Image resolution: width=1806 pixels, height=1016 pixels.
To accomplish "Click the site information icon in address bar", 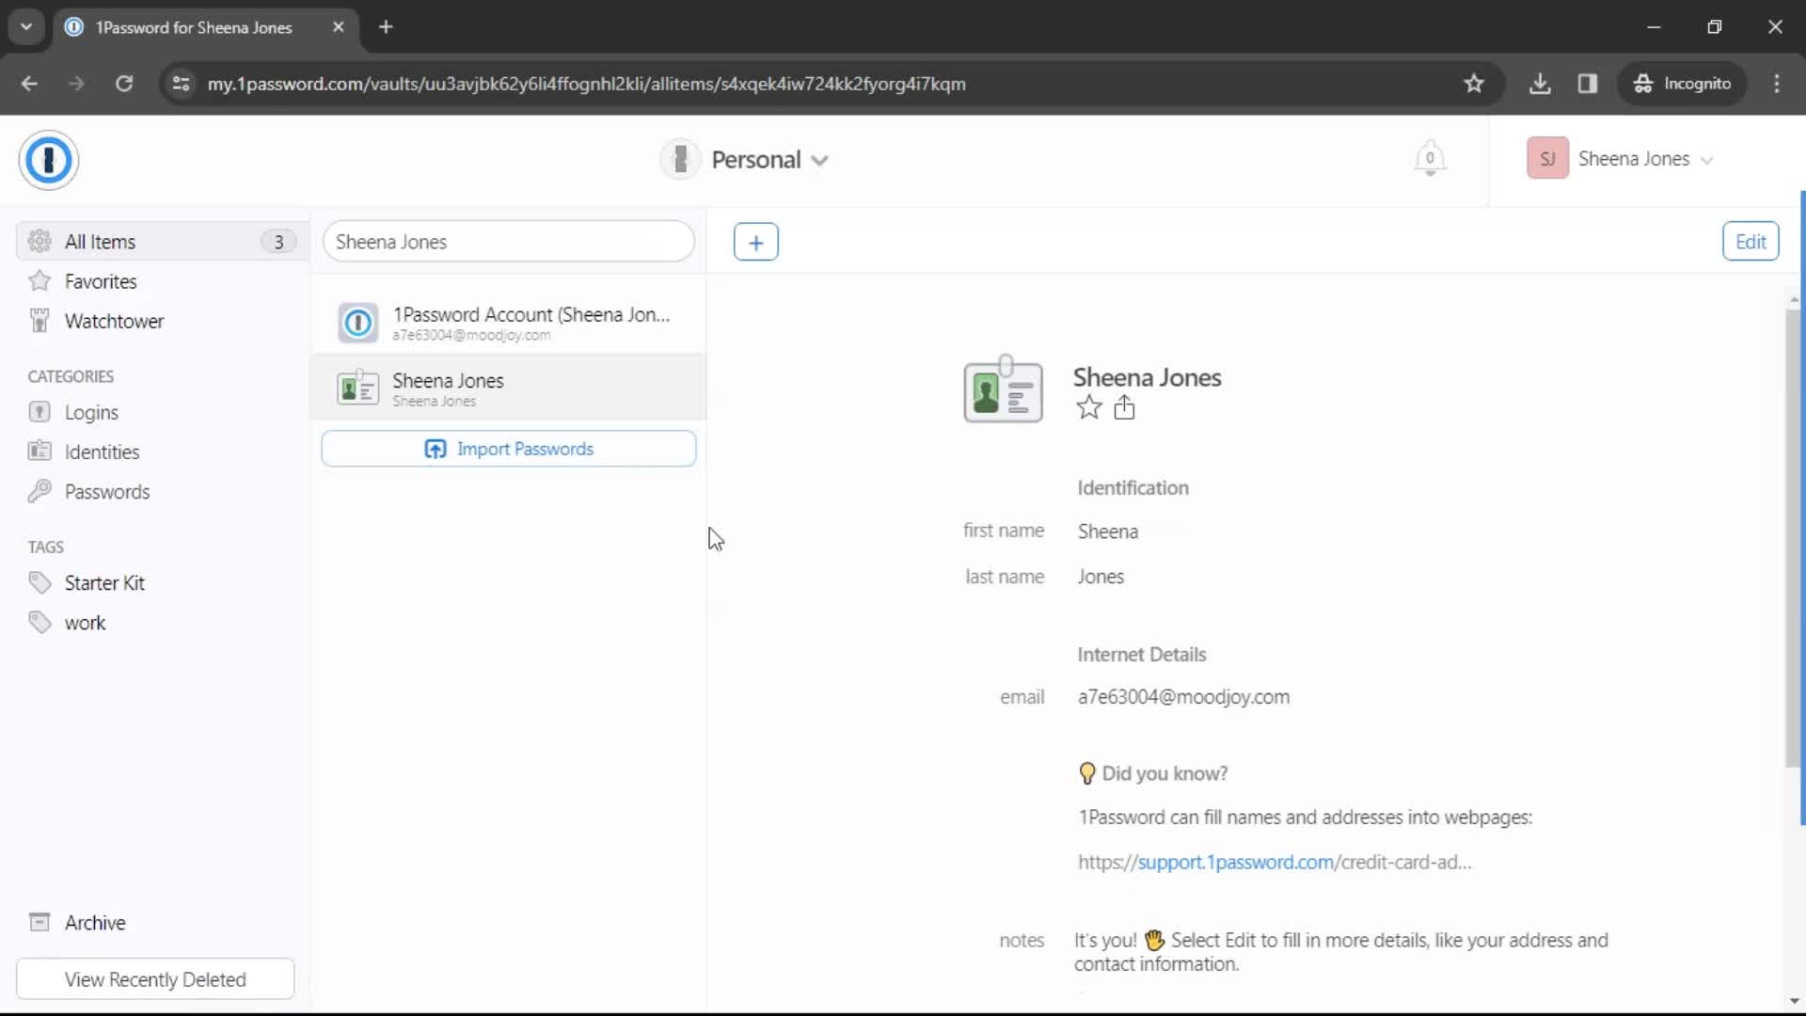I will [181, 84].
